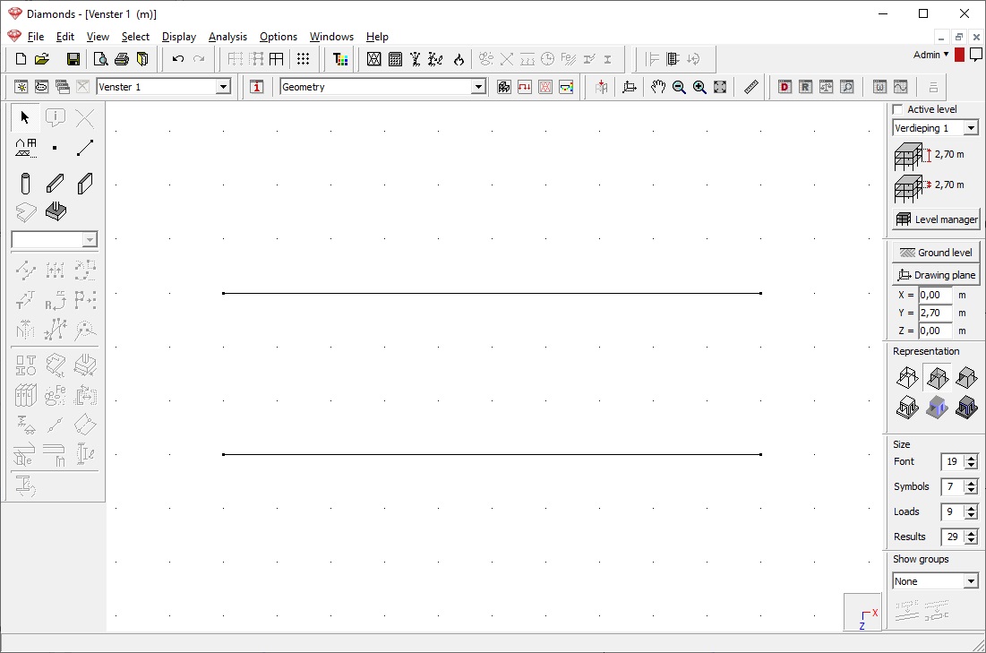Open the Analysis menu
Viewport: 986px width, 653px height.
(227, 37)
